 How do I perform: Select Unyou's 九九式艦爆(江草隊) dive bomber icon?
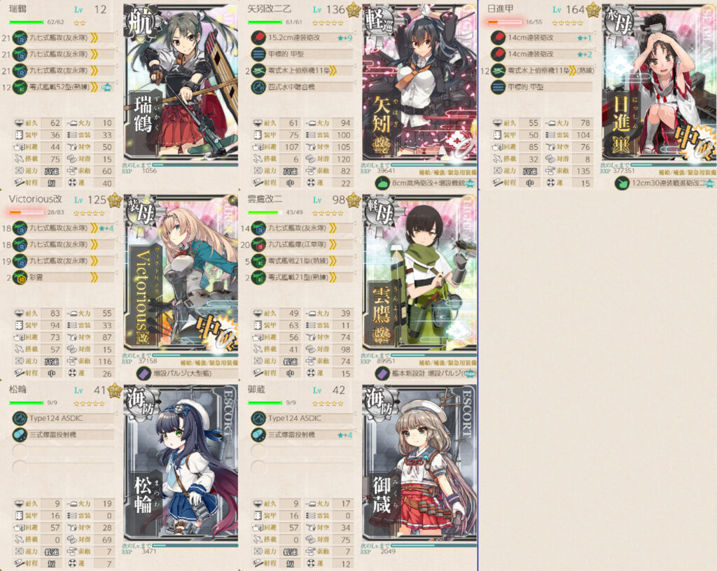[258, 244]
